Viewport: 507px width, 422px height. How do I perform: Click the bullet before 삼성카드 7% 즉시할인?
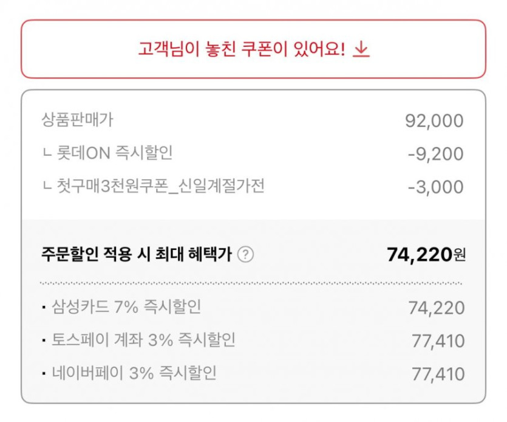44,308
